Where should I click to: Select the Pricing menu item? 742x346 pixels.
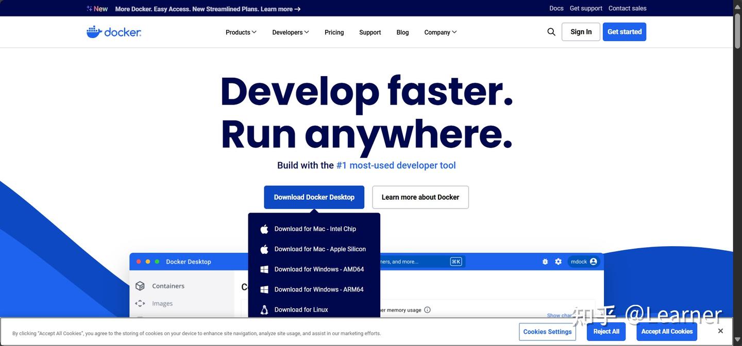click(x=334, y=32)
